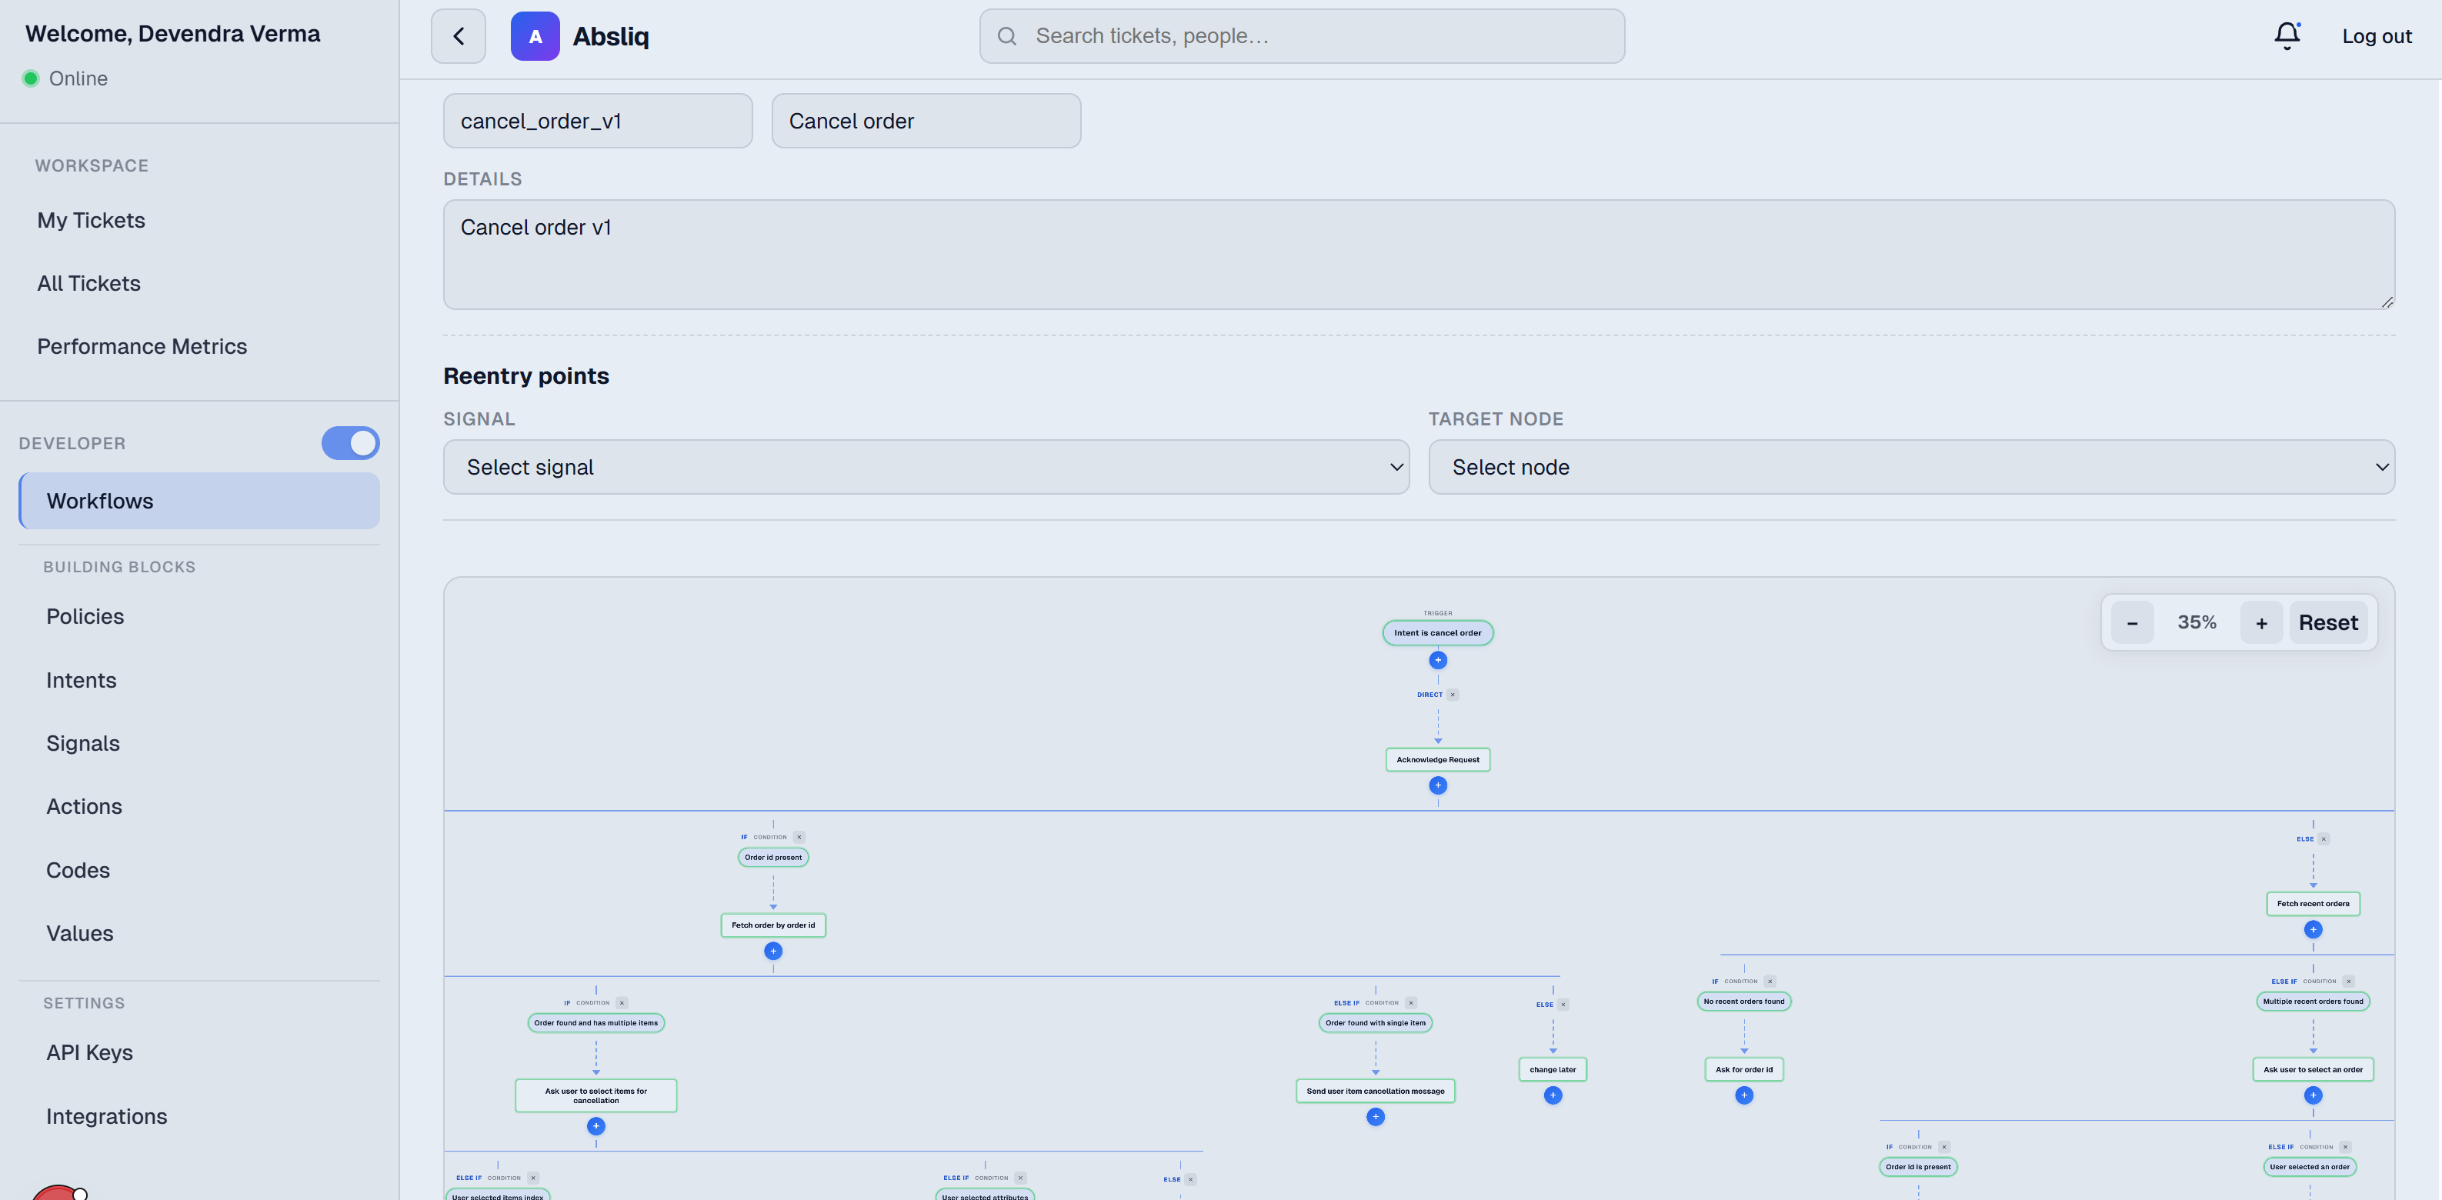Select the 35% zoom level text

click(x=2197, y=623)
